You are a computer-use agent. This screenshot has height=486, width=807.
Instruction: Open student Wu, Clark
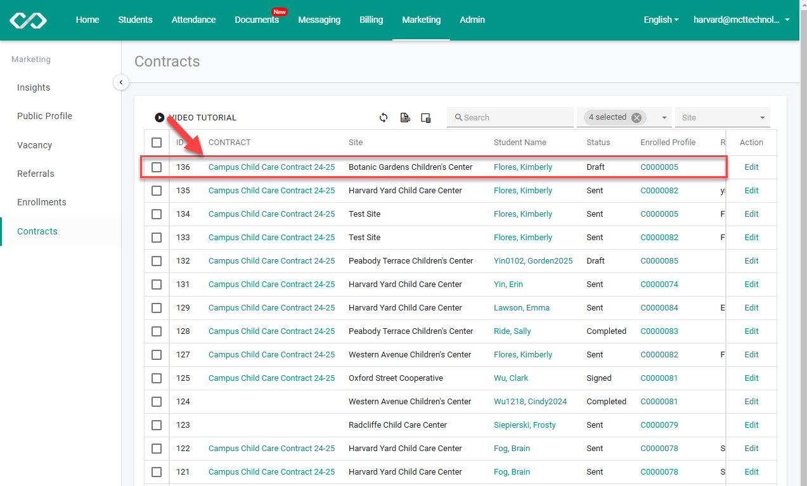coord(511,378)
